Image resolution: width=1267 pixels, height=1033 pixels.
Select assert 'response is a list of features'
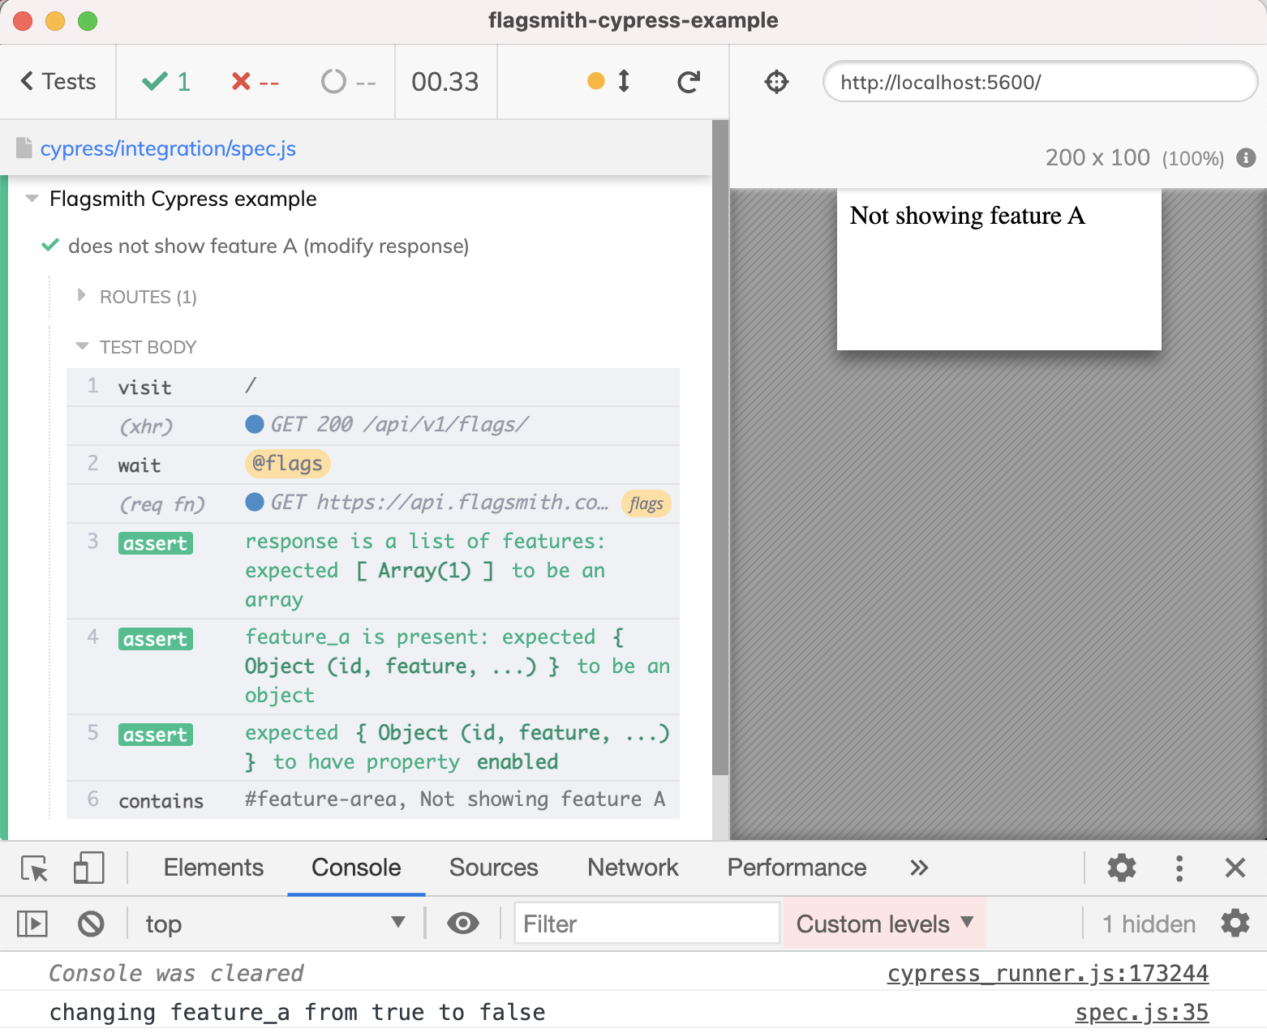(x=373, y=571)
